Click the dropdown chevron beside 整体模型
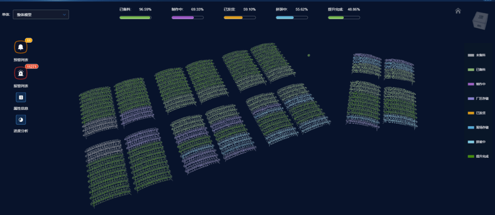Image resolution: width=495 pixels, height=215 pixels. 64,15
